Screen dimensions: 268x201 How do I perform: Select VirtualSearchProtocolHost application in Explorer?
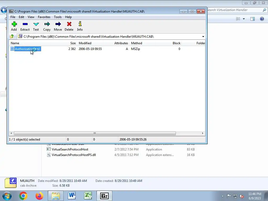click(70, 149)
